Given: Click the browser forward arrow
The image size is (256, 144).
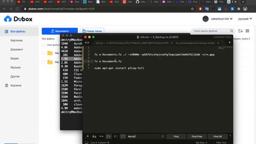Looking at the screenshot, I should click(11, 9).
